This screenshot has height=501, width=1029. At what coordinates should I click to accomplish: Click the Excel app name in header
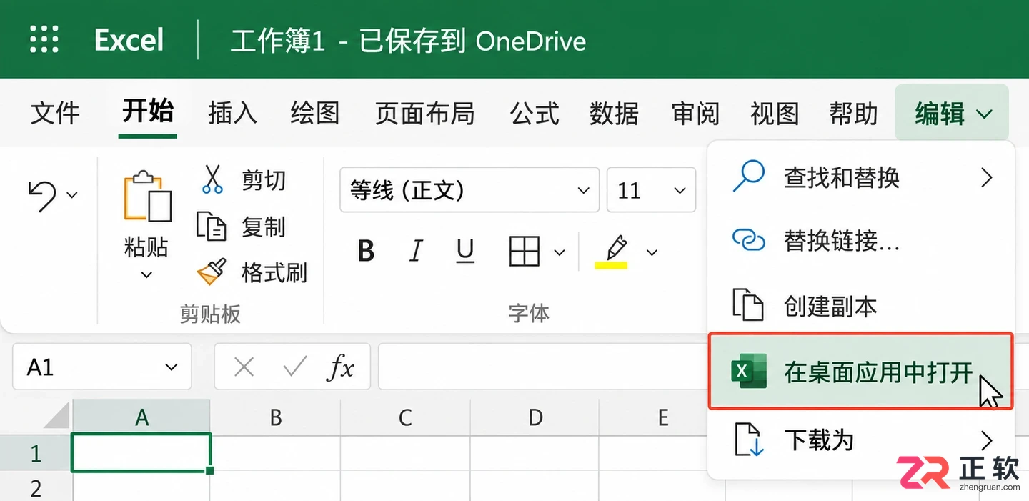coord(129,40)
